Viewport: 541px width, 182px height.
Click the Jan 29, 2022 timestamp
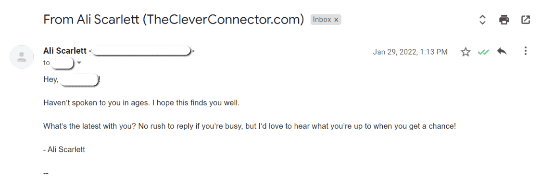(410, 52)
